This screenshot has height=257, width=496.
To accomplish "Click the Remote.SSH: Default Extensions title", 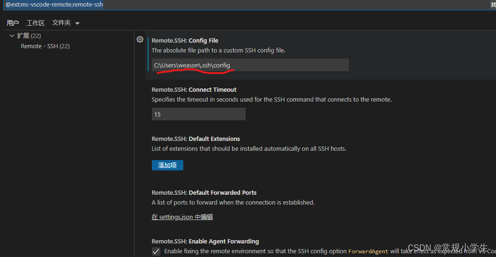I will click(196, 139).
